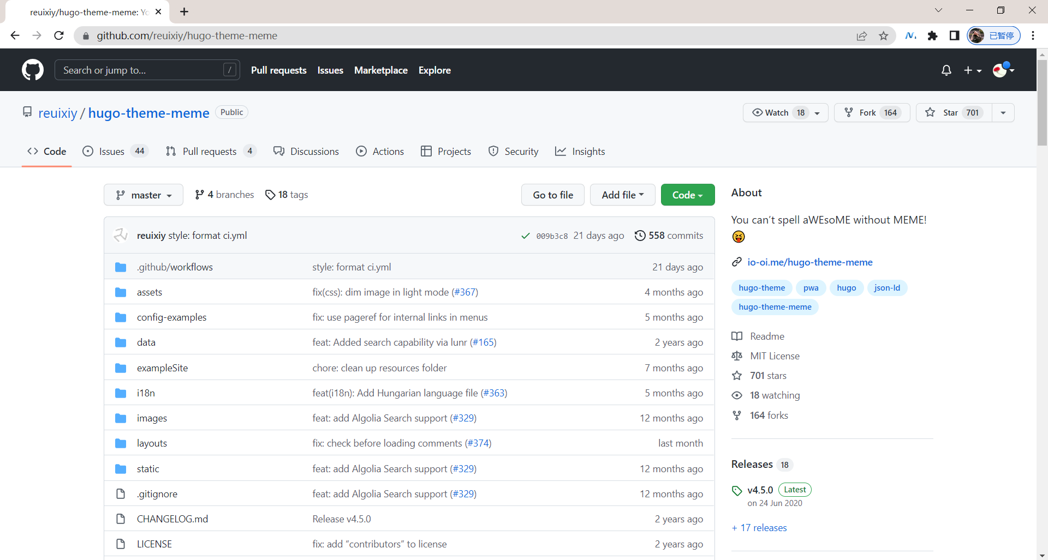Open the Add file dropdown
Image resolution: width=1048 pixels, height=560 pixels.
click(x=623, y=195)
